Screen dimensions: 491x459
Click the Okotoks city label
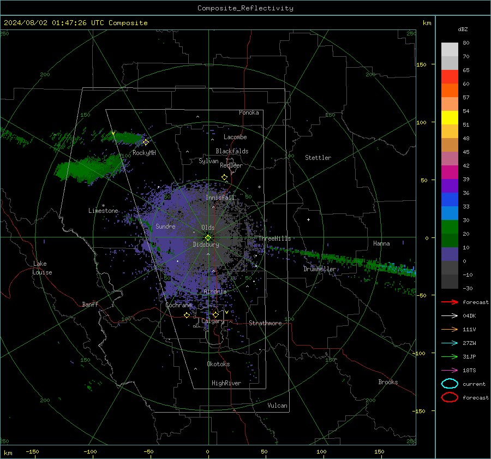pyautogui.click(x=218, y=364)
